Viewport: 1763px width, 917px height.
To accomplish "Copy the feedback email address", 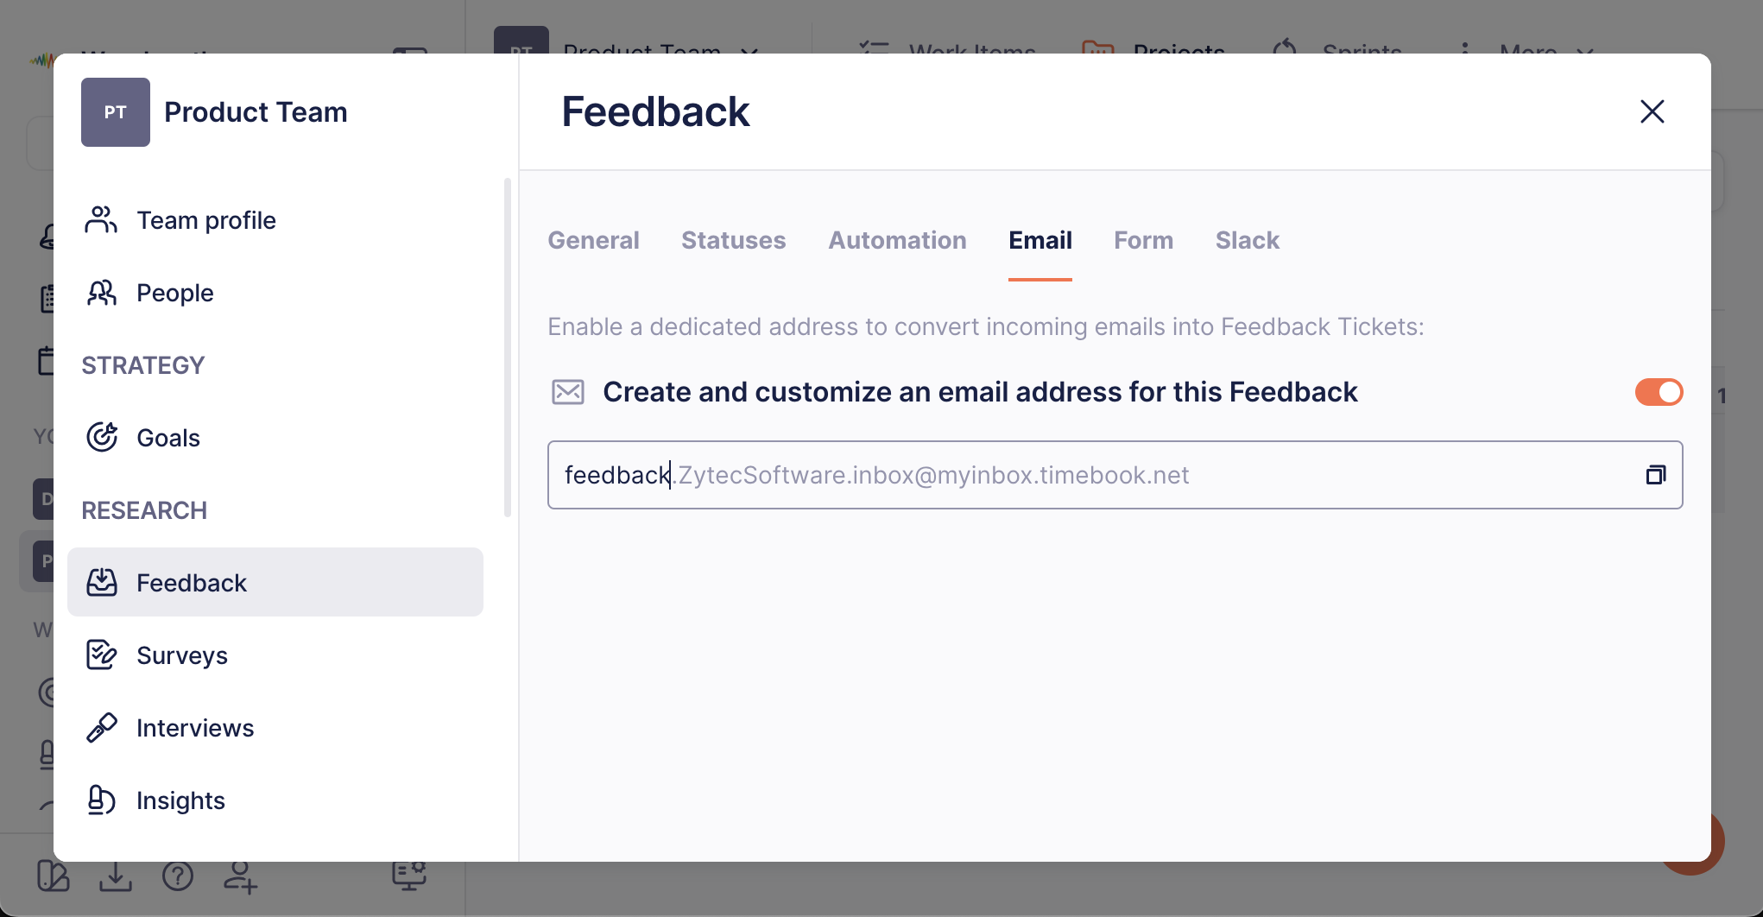I will point(1655,475).
